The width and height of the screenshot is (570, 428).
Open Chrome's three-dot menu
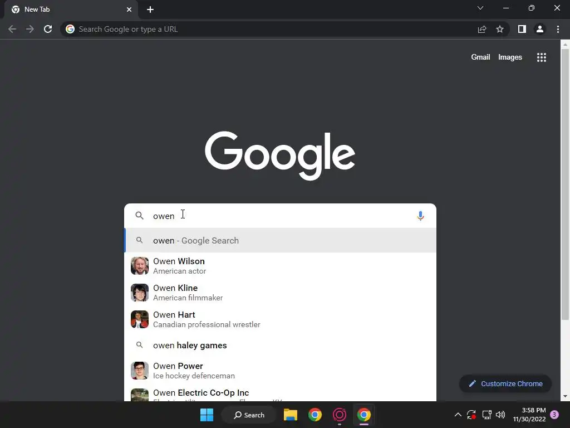point(558,29)
